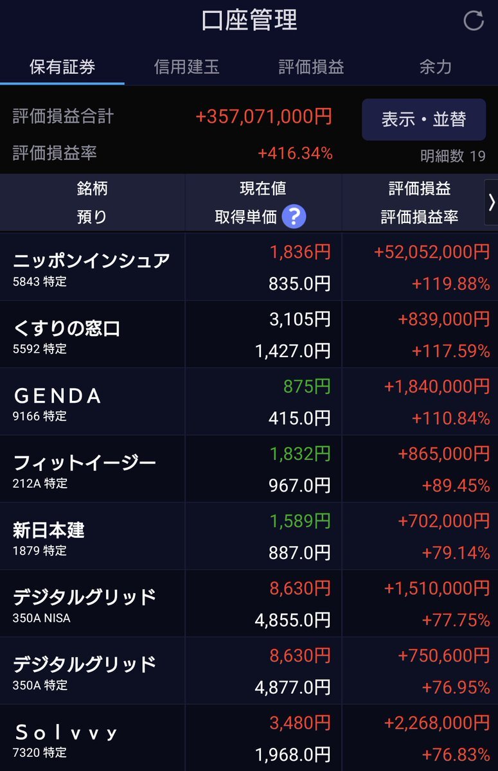Open the ニッポンインシュア holding row
498x771 pixels.
(x=249, y=267)
